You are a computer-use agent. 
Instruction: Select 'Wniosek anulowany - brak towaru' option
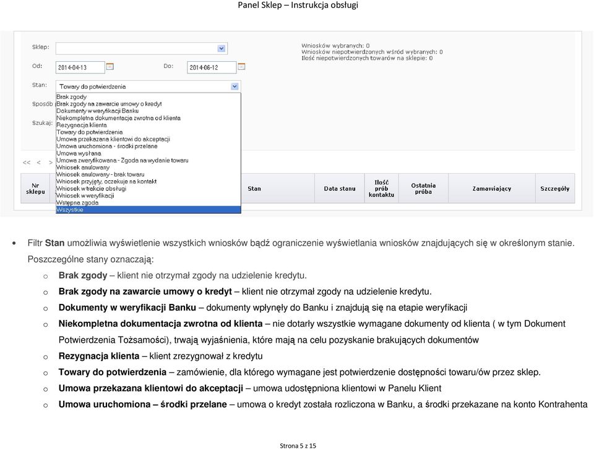tap(148, 174)
